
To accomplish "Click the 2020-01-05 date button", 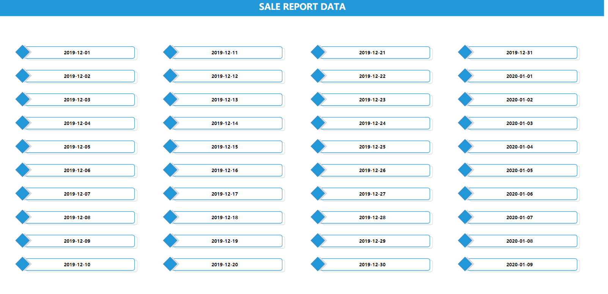I will pos(522,170).
